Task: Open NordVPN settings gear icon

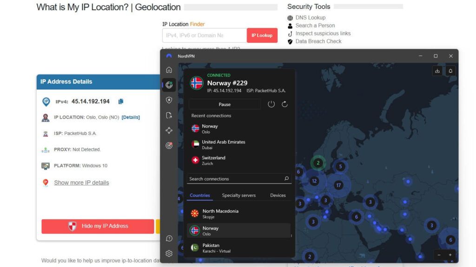Action: 169,254
